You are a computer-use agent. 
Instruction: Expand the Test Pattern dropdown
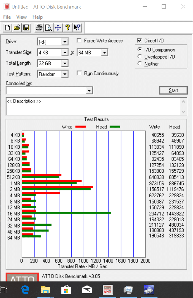pyautogui.click(x=65, y=74)
